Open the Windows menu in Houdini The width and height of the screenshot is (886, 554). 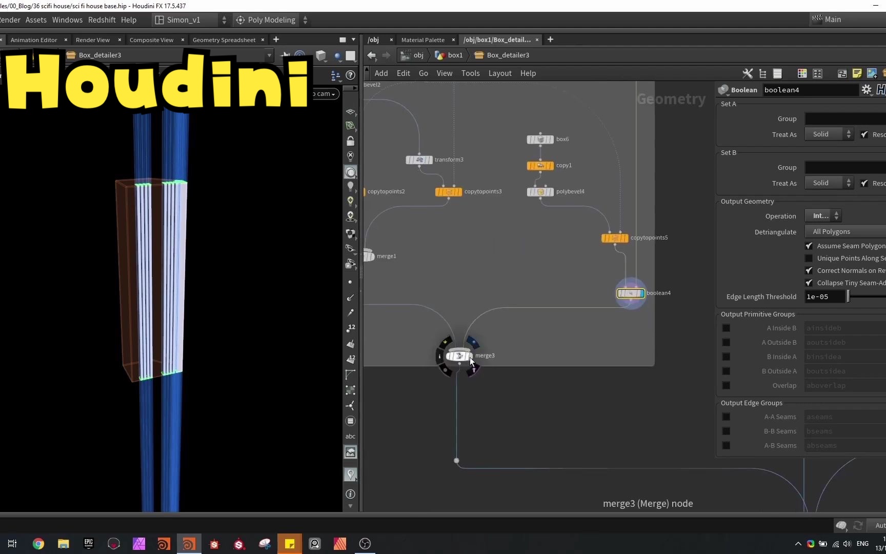click(x=67, y=20)
